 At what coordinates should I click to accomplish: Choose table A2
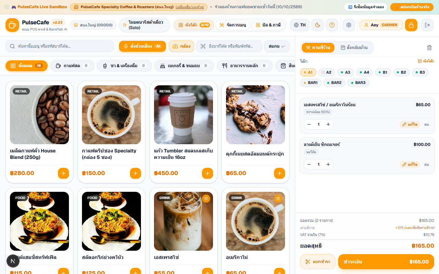click(326, 72)
